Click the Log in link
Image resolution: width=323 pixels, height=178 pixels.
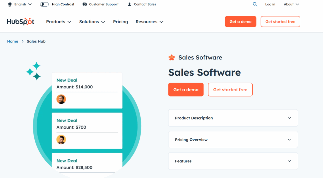pyautogui.click(x=270, y=4)
